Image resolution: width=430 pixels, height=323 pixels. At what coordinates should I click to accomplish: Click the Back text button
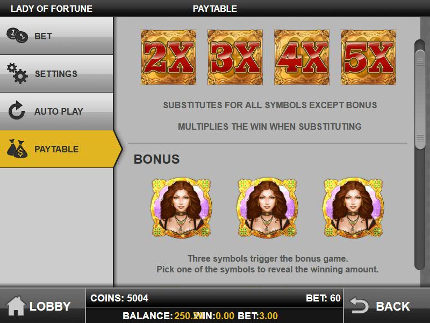[x=393, y=306]
